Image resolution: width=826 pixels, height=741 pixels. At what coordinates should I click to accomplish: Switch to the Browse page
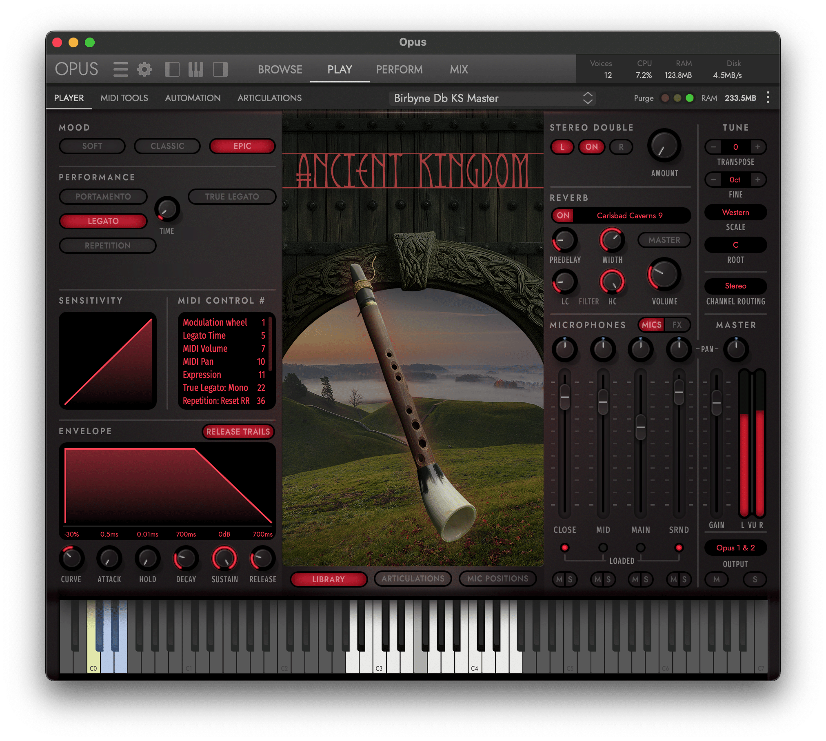click(280, 69)
